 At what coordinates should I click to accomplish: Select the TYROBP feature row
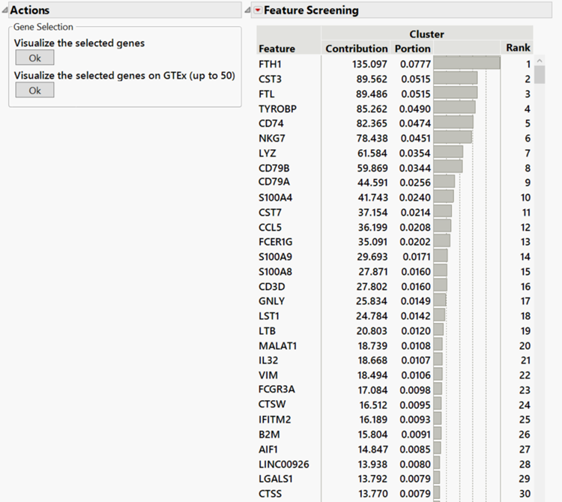pyautogui.click(x=277, y=109)
